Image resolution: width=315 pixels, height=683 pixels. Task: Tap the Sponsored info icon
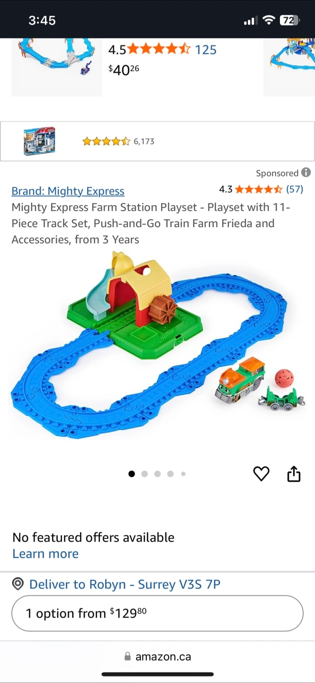(306, 173)
